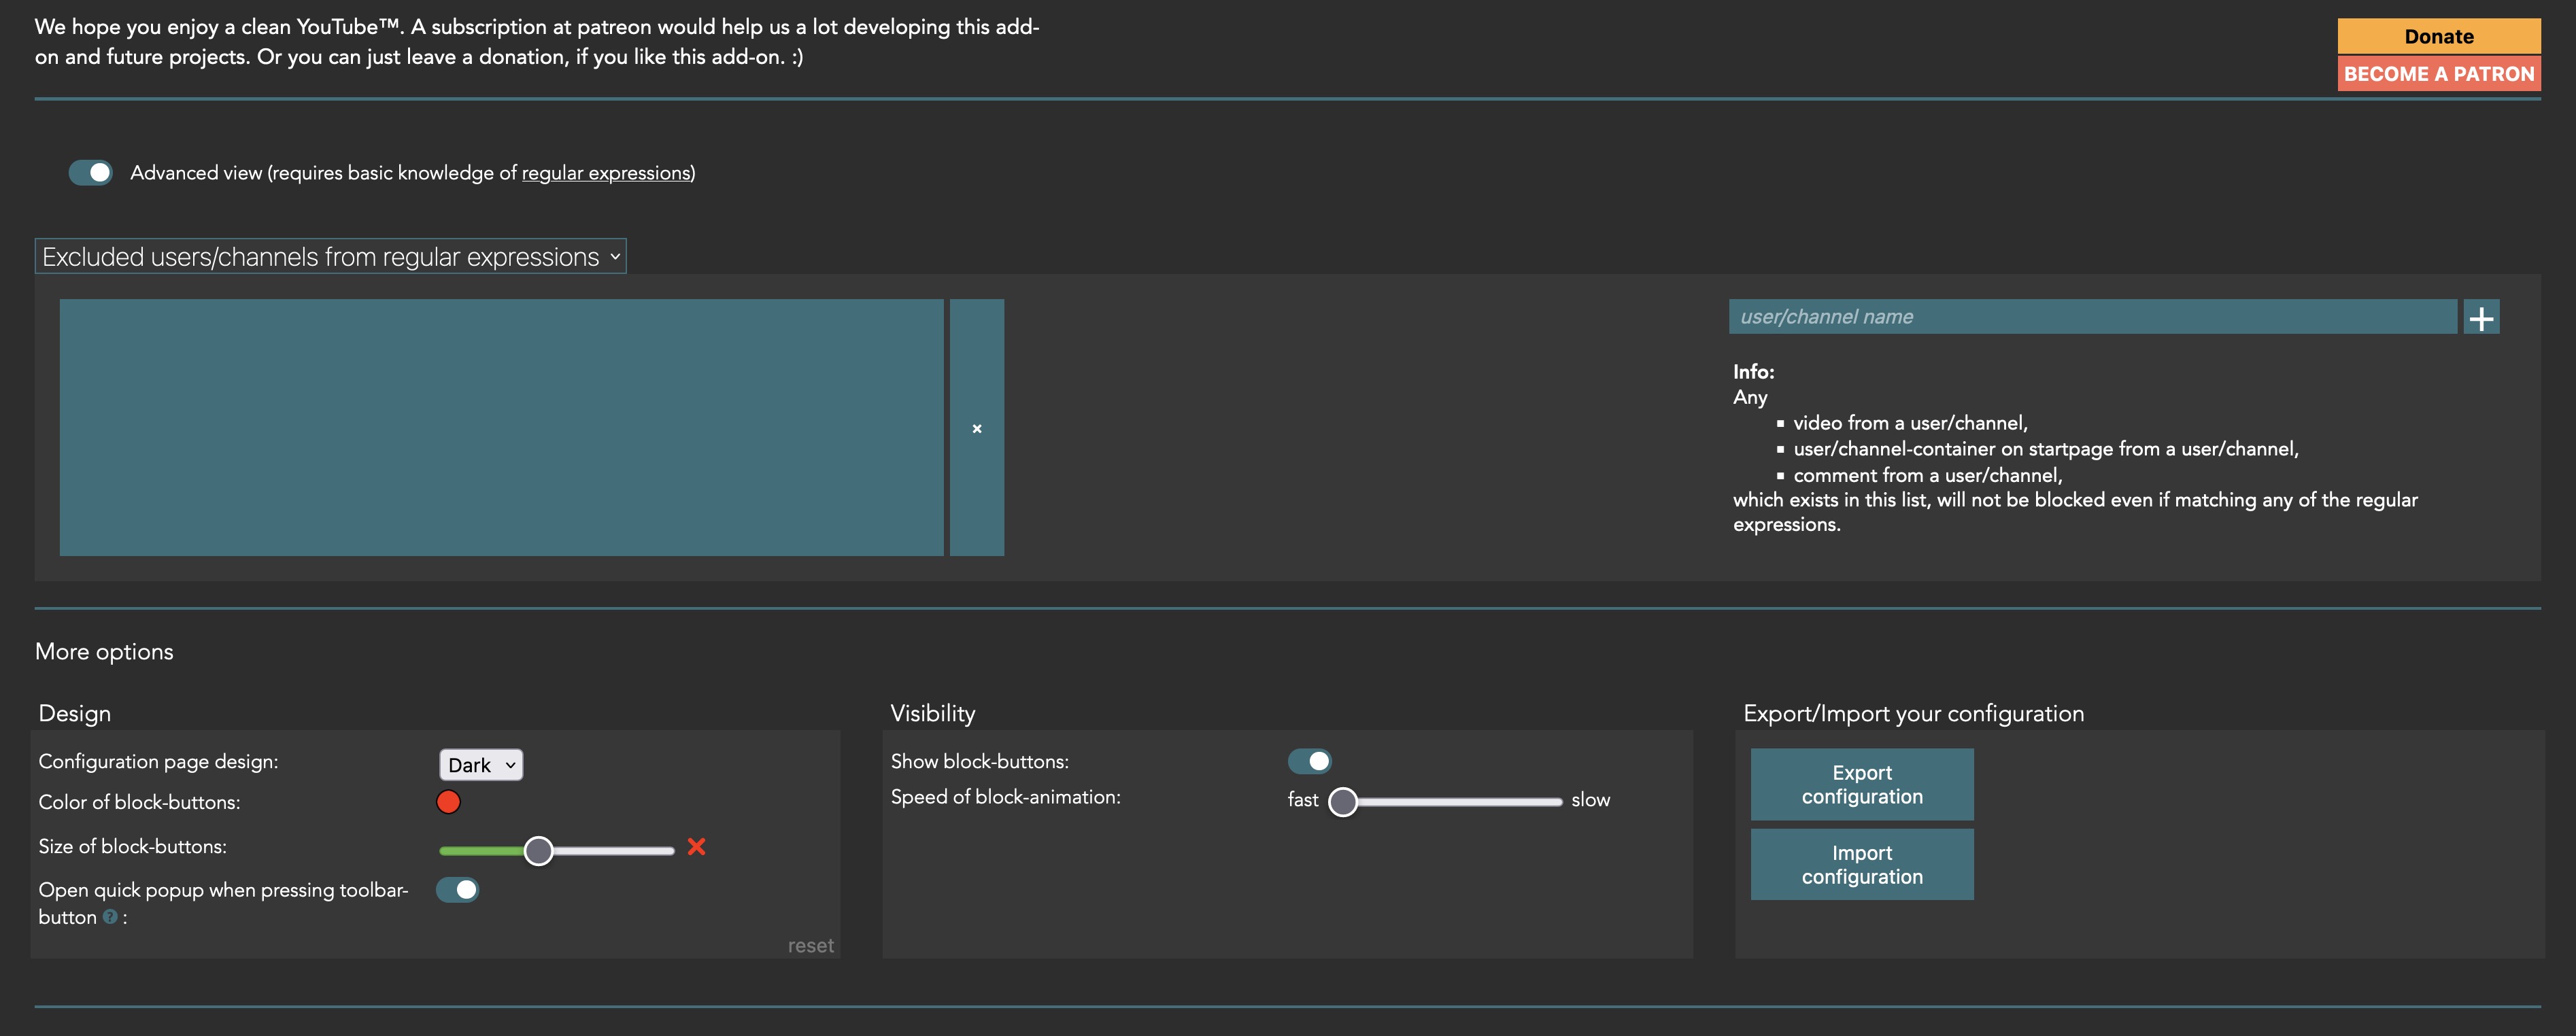Change configuration page design from Dark

[x=480, y=764]
